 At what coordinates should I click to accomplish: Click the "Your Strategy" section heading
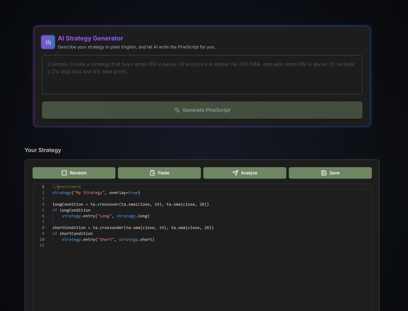point(43,150)
